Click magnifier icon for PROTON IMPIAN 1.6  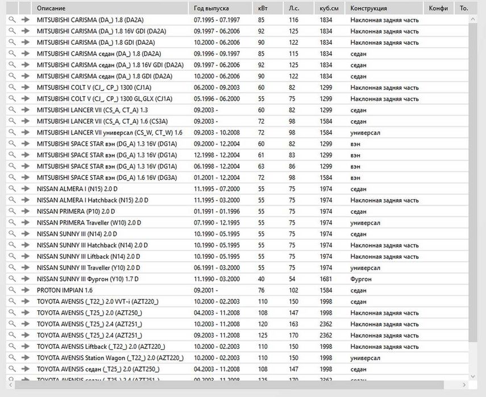(12, 290)
